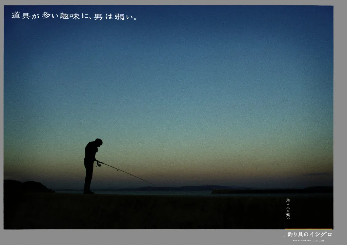Click the headline "道具が多い趣味に、男は弱い。"
The width and height of the screenshot is (347, 245).
pos(74,16)
